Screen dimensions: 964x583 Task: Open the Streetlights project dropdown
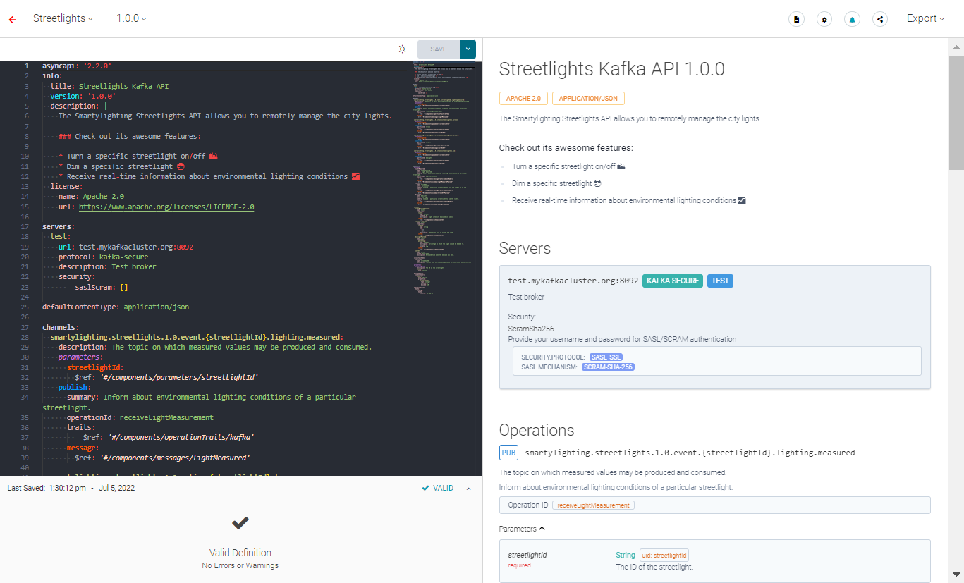[x=63, y=18]
